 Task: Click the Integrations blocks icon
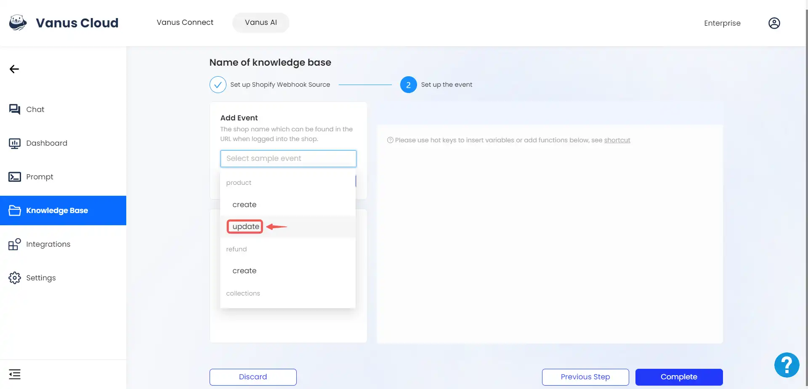point(15,244)
